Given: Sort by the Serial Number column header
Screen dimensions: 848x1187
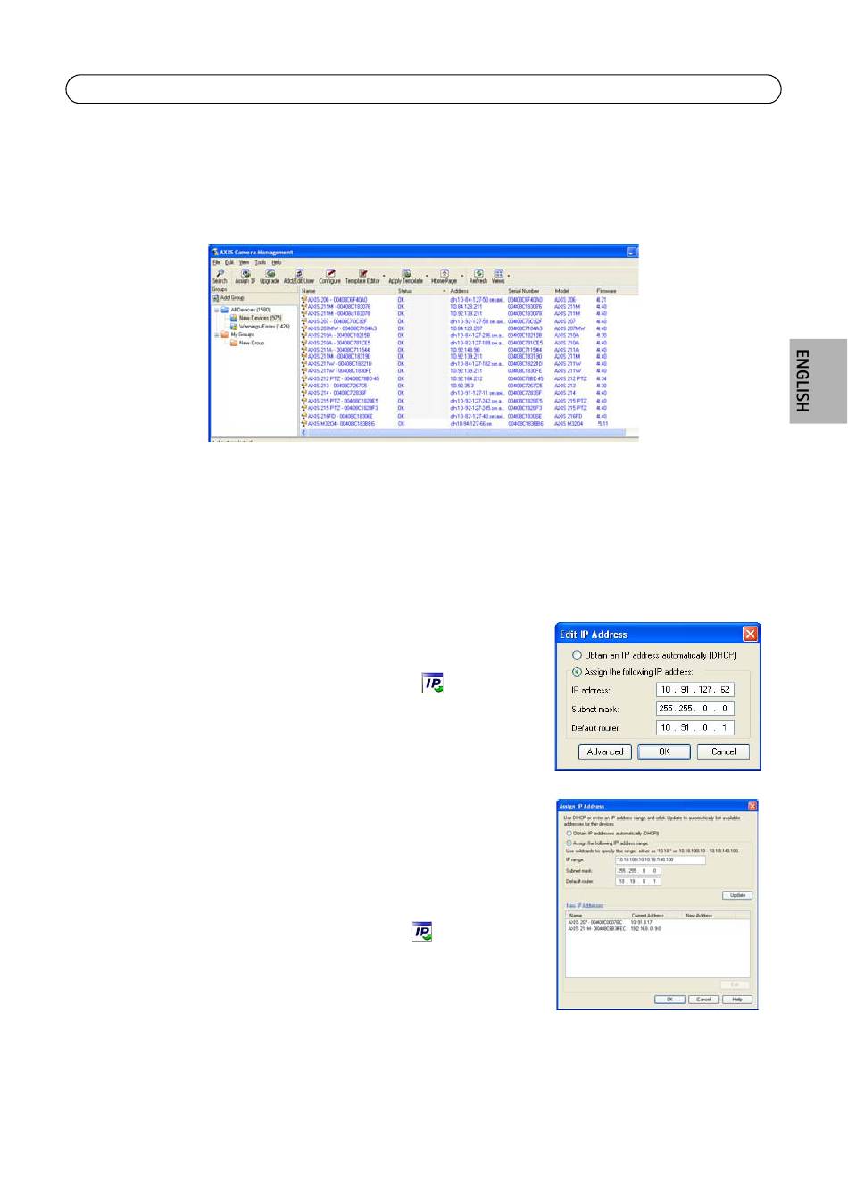Looking at the screenshot, I should (528, 291).
